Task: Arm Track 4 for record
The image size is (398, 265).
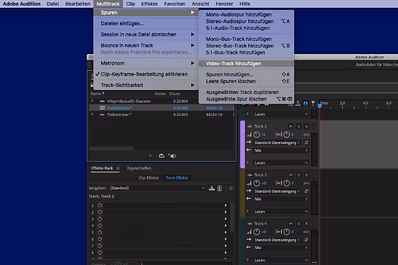Action: [x=306, y=224]
